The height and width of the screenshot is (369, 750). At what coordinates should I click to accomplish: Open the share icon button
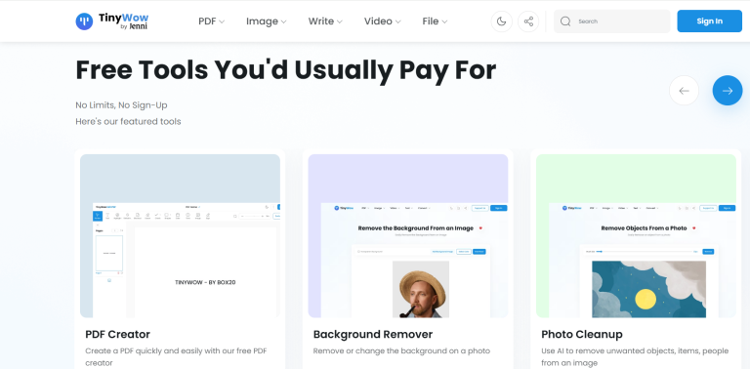pyautogui.click(x=528, y=21)
